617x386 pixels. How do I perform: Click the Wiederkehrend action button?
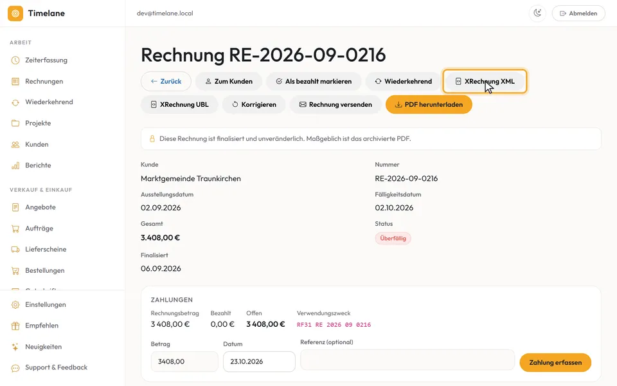(403, 82)
